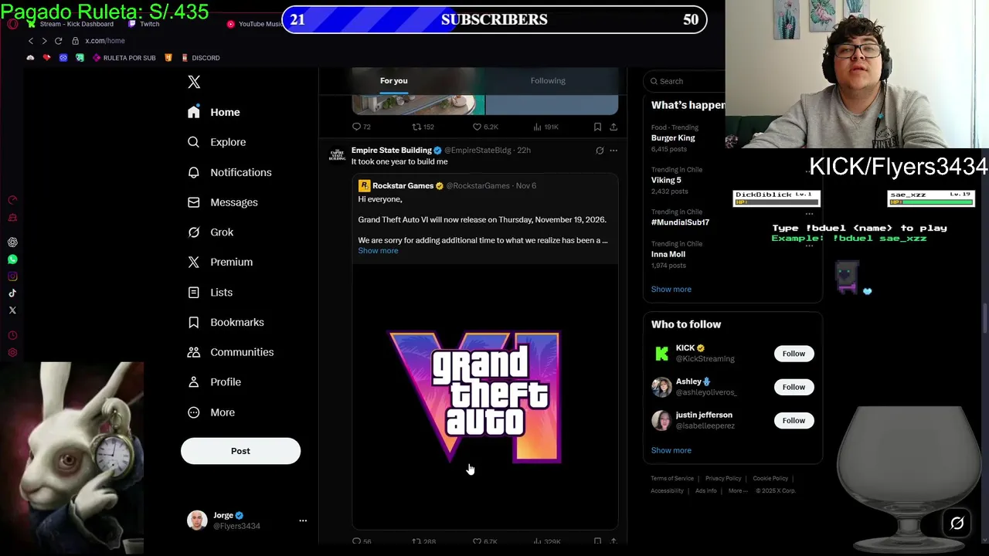Open account menu dots beside Jorge

[303, 520]
